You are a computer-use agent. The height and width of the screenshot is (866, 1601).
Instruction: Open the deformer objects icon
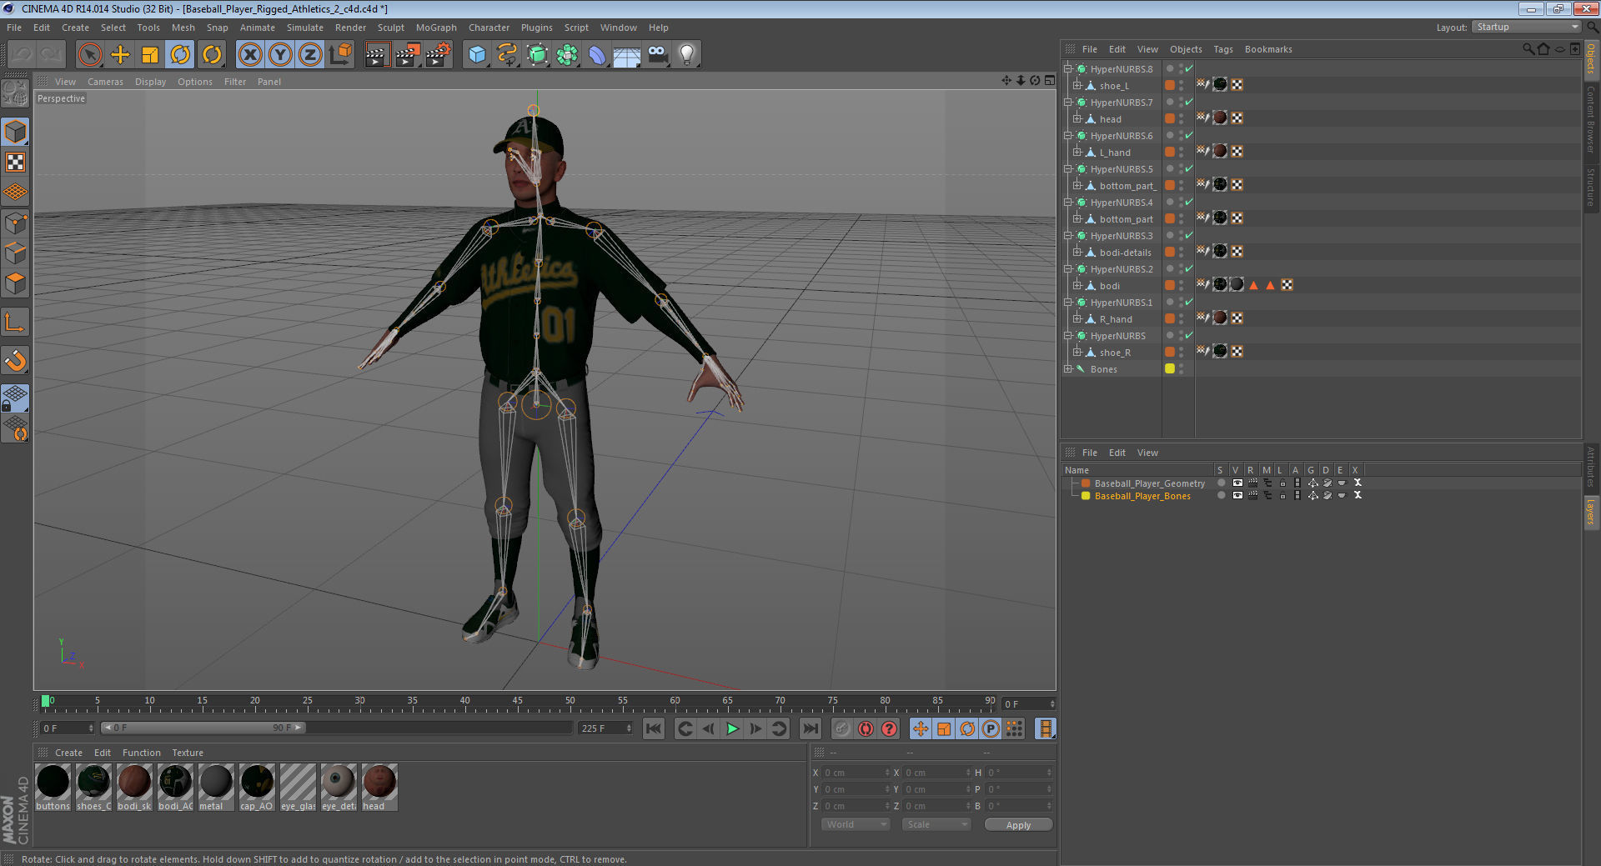pyautogui.click(x=597, y=55)
